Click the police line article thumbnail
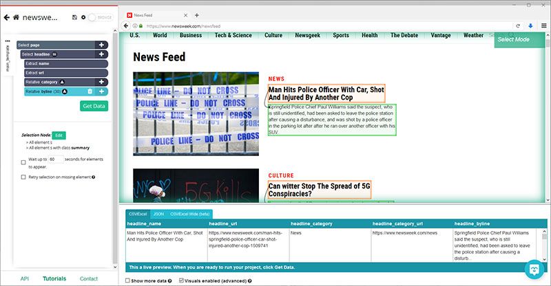551x286 pixels. 196,113
